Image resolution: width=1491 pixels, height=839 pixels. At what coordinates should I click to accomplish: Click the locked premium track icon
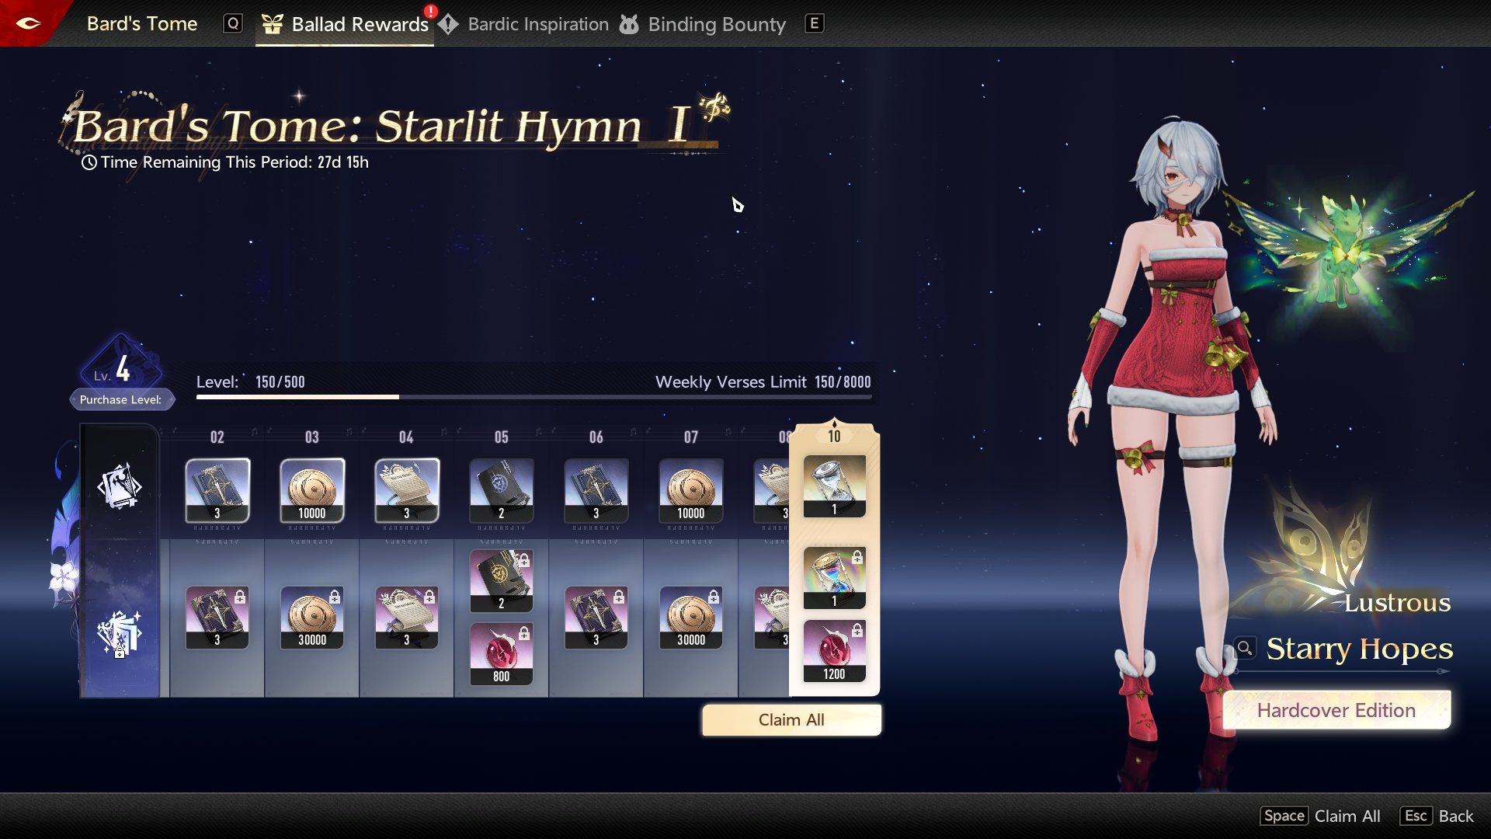tap(120, 634)
